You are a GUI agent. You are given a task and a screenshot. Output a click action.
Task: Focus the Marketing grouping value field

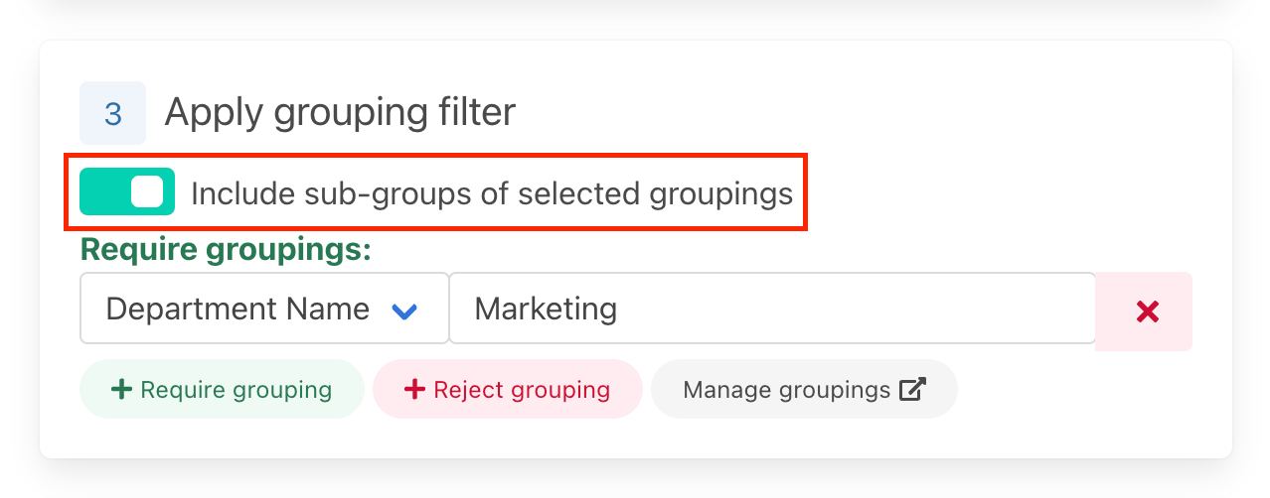pos(771,310)
